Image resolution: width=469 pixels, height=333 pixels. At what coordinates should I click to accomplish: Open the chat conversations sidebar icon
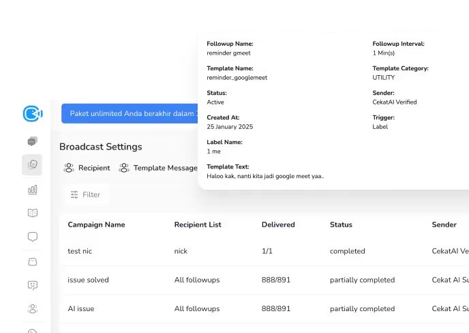pyautogui.click(x=32, y=141)
